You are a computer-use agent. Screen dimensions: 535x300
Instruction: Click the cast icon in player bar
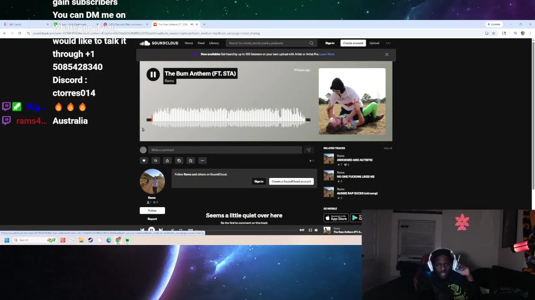310,230
